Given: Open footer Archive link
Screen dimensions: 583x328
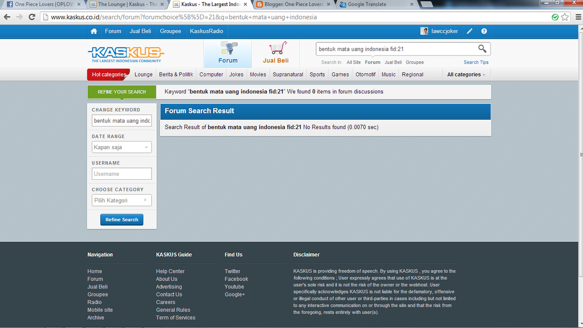Looking at the screenshot, I should (x=96, y=318).
